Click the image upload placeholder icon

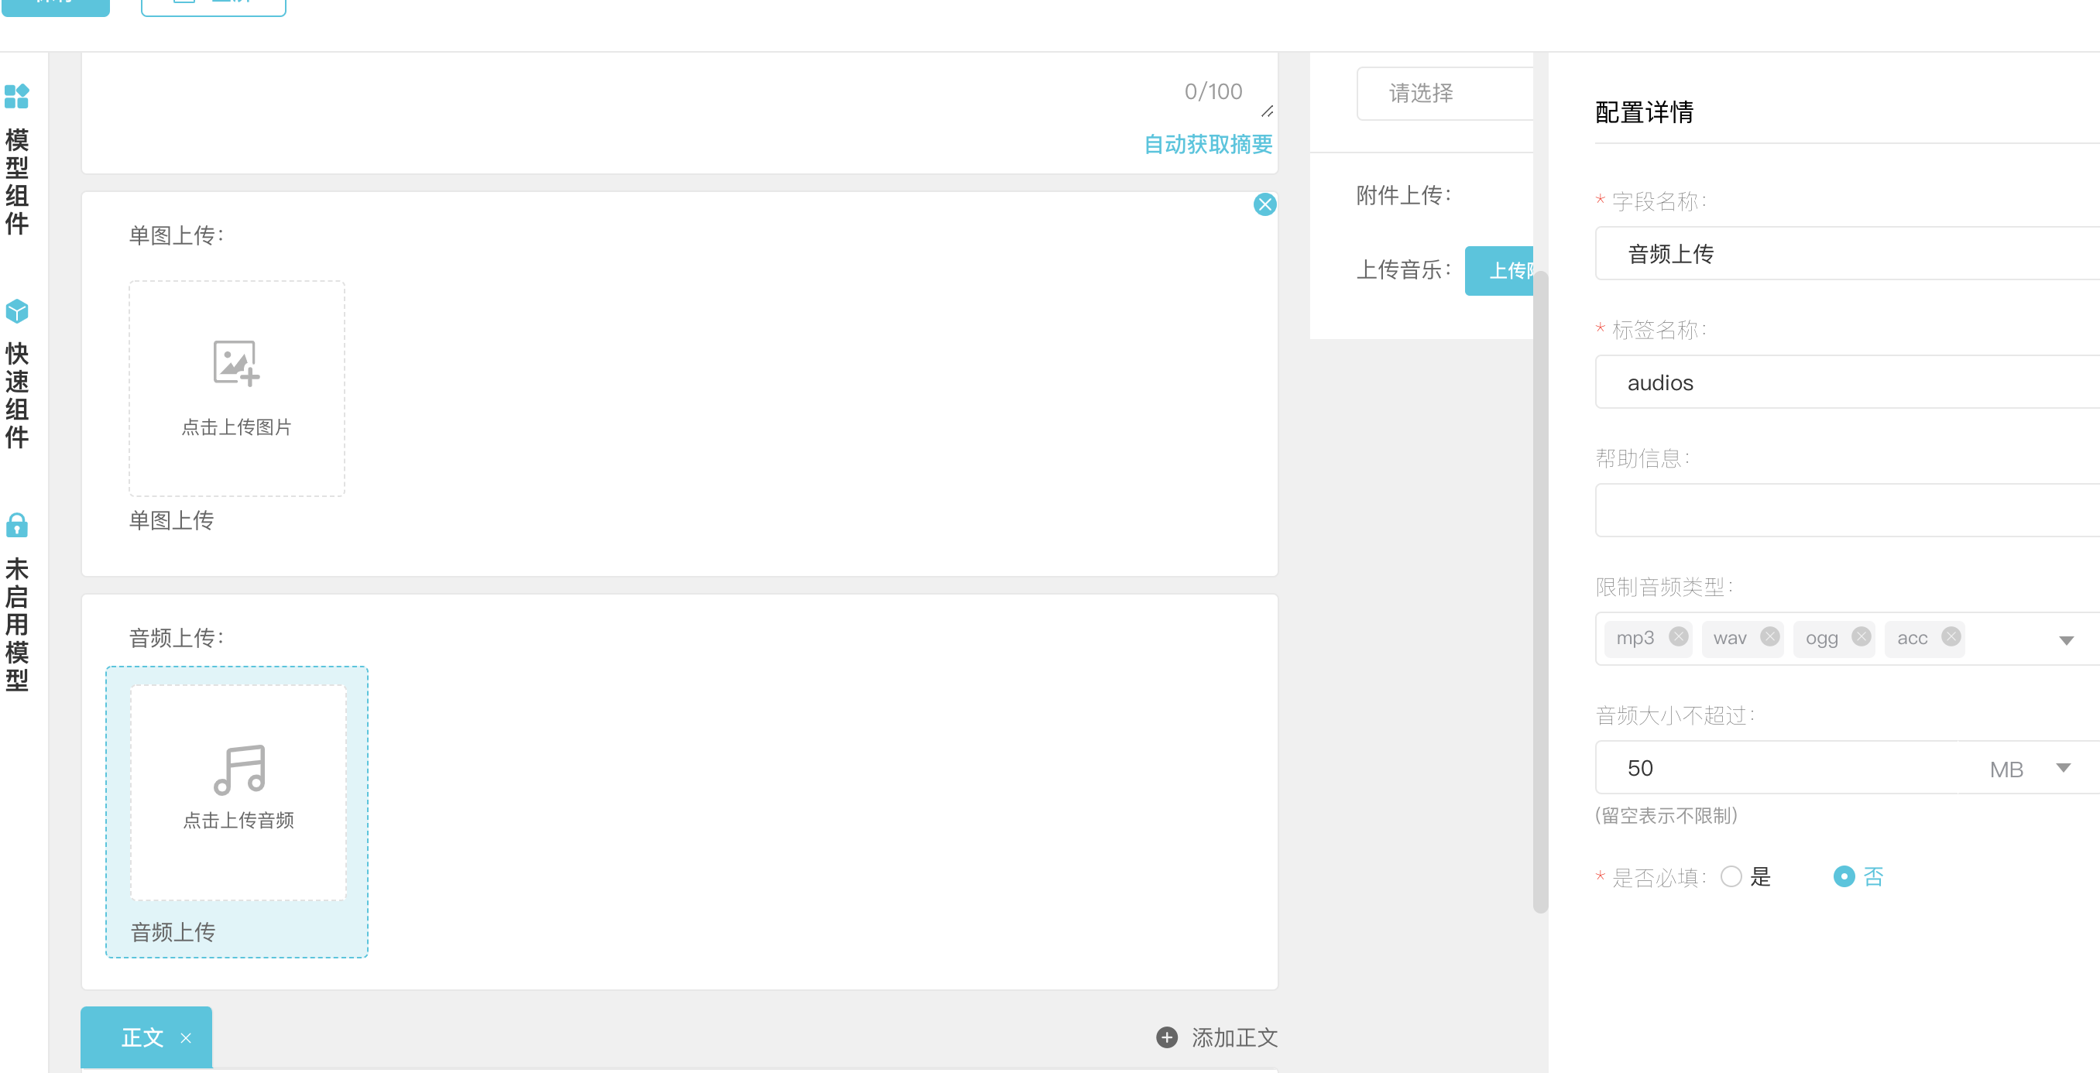235,362
